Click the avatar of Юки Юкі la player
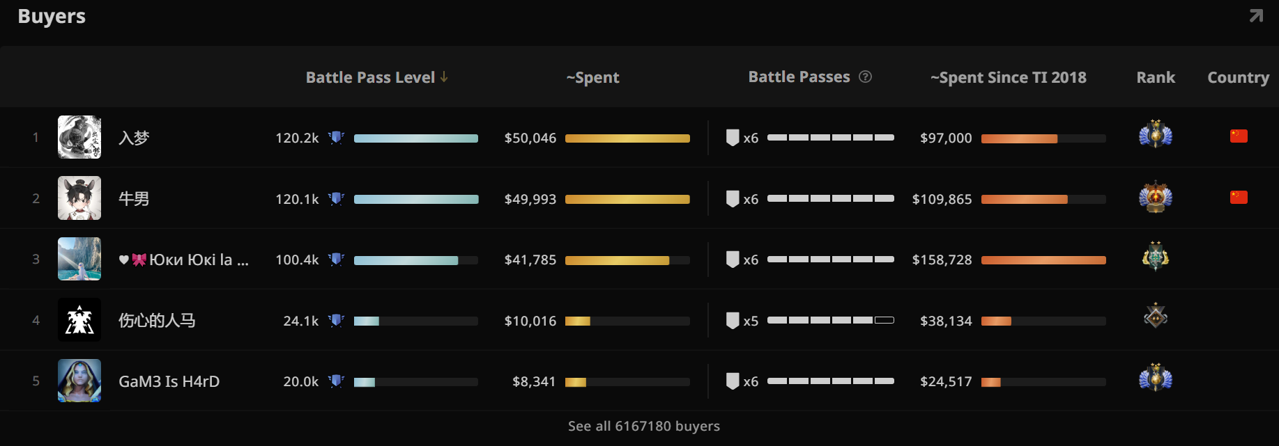 (x=79, y=259)
